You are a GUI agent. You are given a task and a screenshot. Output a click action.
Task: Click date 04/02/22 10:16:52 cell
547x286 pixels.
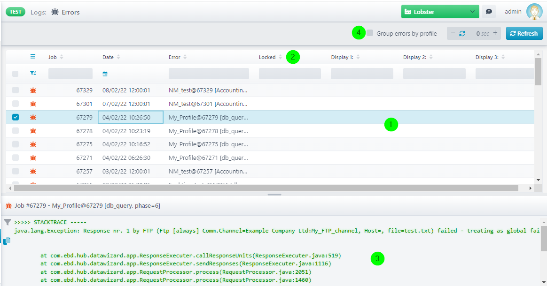click(x=126, y=144)
